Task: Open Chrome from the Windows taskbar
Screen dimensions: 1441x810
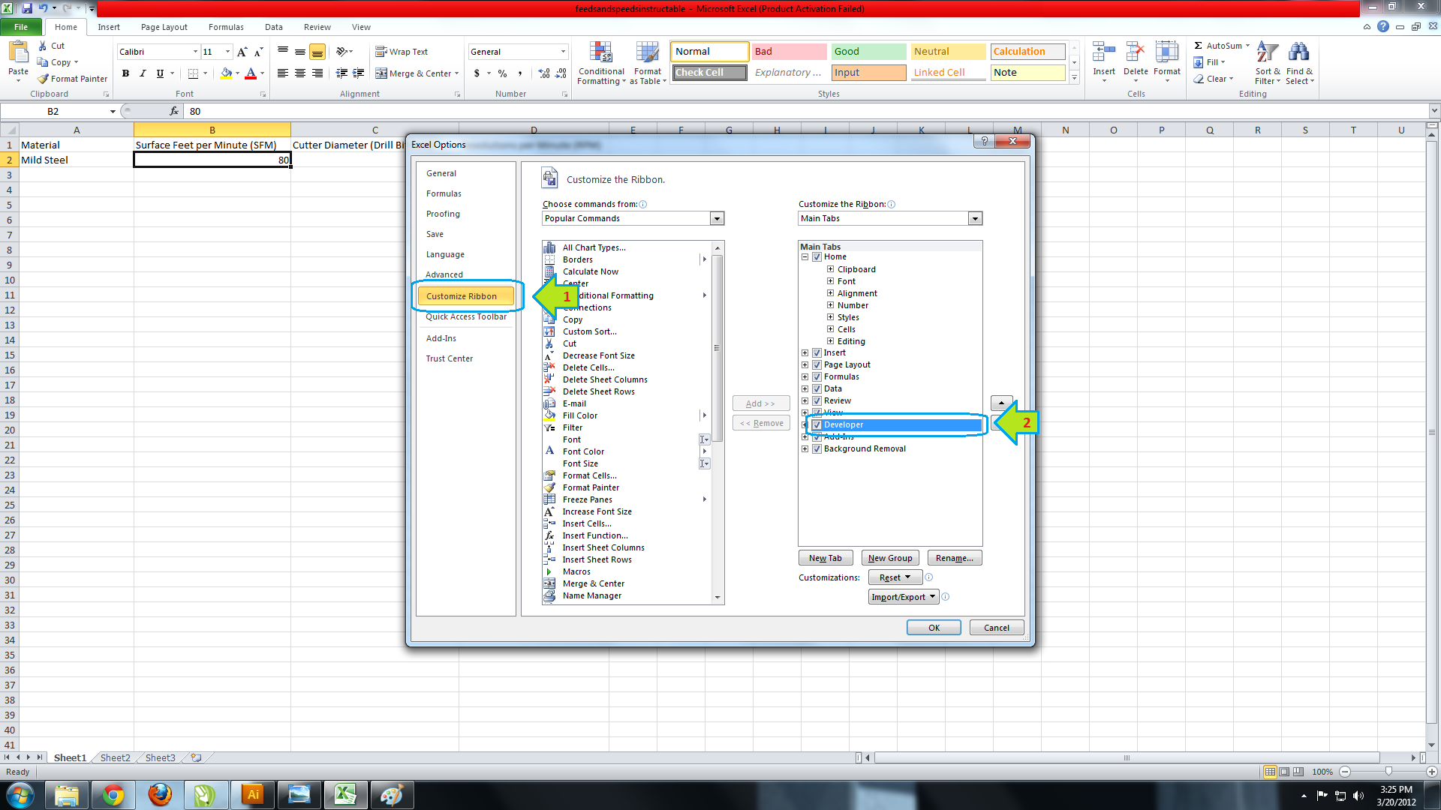Action: point(113,795)
